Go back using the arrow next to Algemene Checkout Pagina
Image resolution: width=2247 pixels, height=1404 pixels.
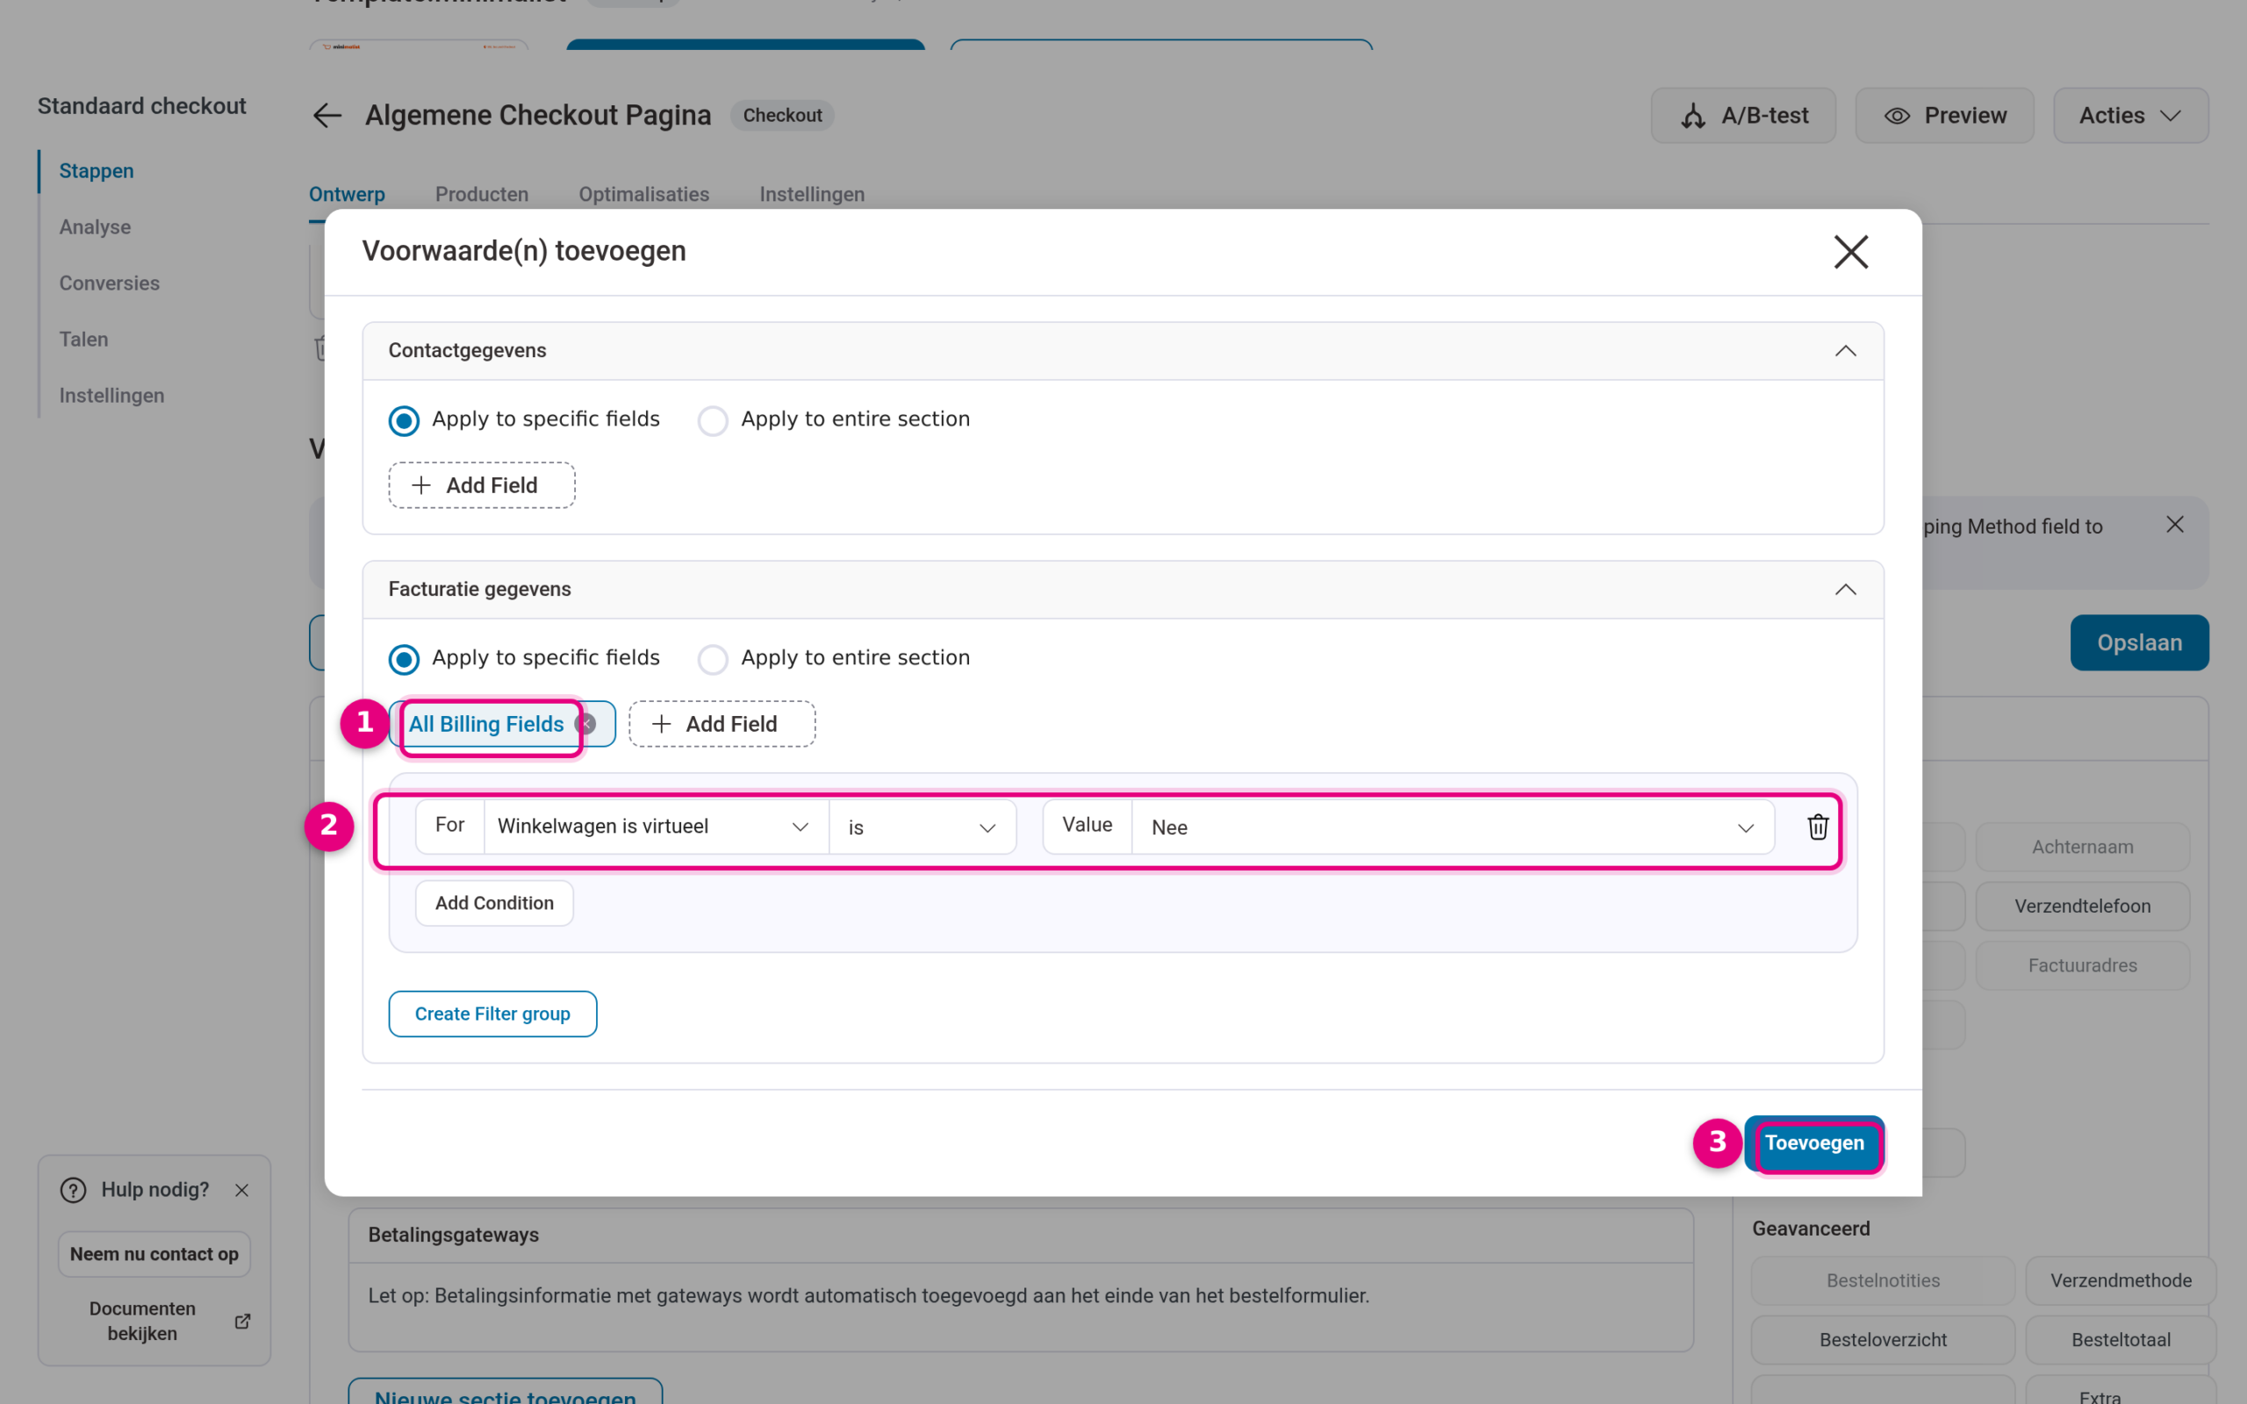327,115
